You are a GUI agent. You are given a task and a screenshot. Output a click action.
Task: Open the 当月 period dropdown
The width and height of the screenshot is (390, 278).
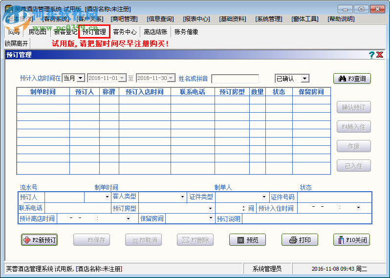click(x=81, y=78)
